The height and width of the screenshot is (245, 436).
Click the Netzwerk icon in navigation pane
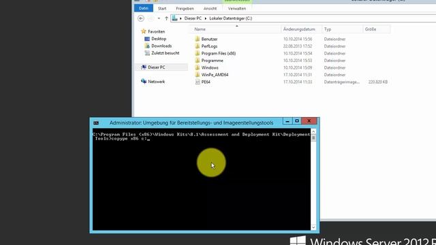144,82
